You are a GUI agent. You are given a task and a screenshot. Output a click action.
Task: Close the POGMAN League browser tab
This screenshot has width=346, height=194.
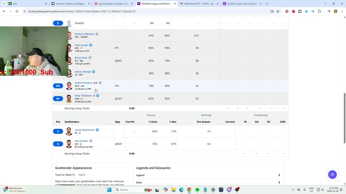coord(175,4)
